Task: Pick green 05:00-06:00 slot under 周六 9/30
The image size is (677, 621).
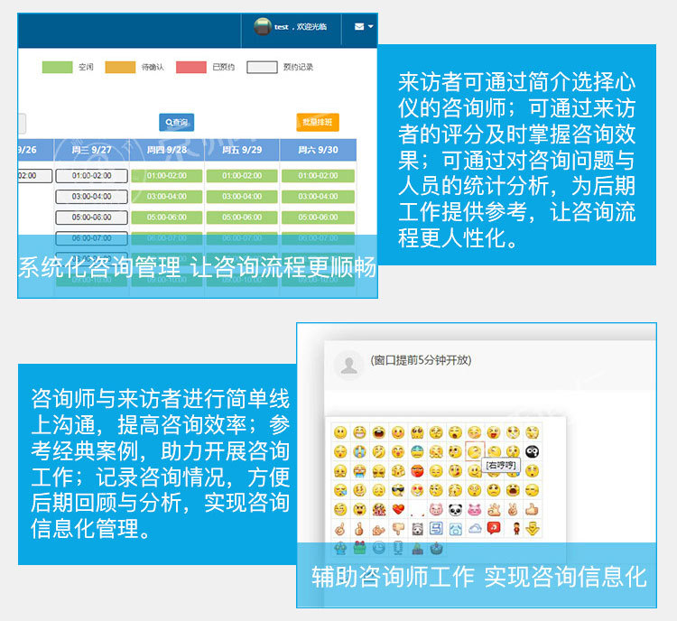Action: click(318, 218)
